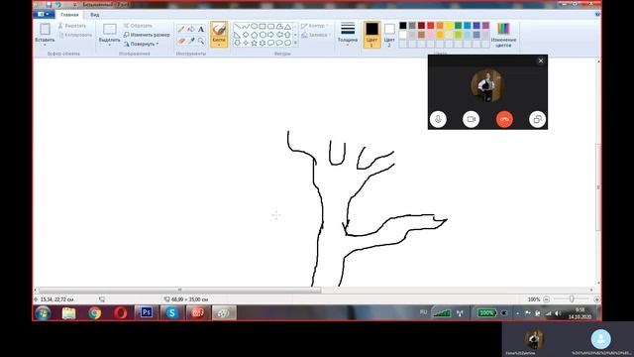
Task: Adjust the zoom slider in status bar
Action: click(572, 299)
